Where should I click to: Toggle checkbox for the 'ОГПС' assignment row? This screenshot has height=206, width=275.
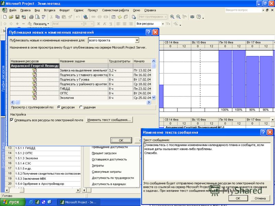pos(35,93)
